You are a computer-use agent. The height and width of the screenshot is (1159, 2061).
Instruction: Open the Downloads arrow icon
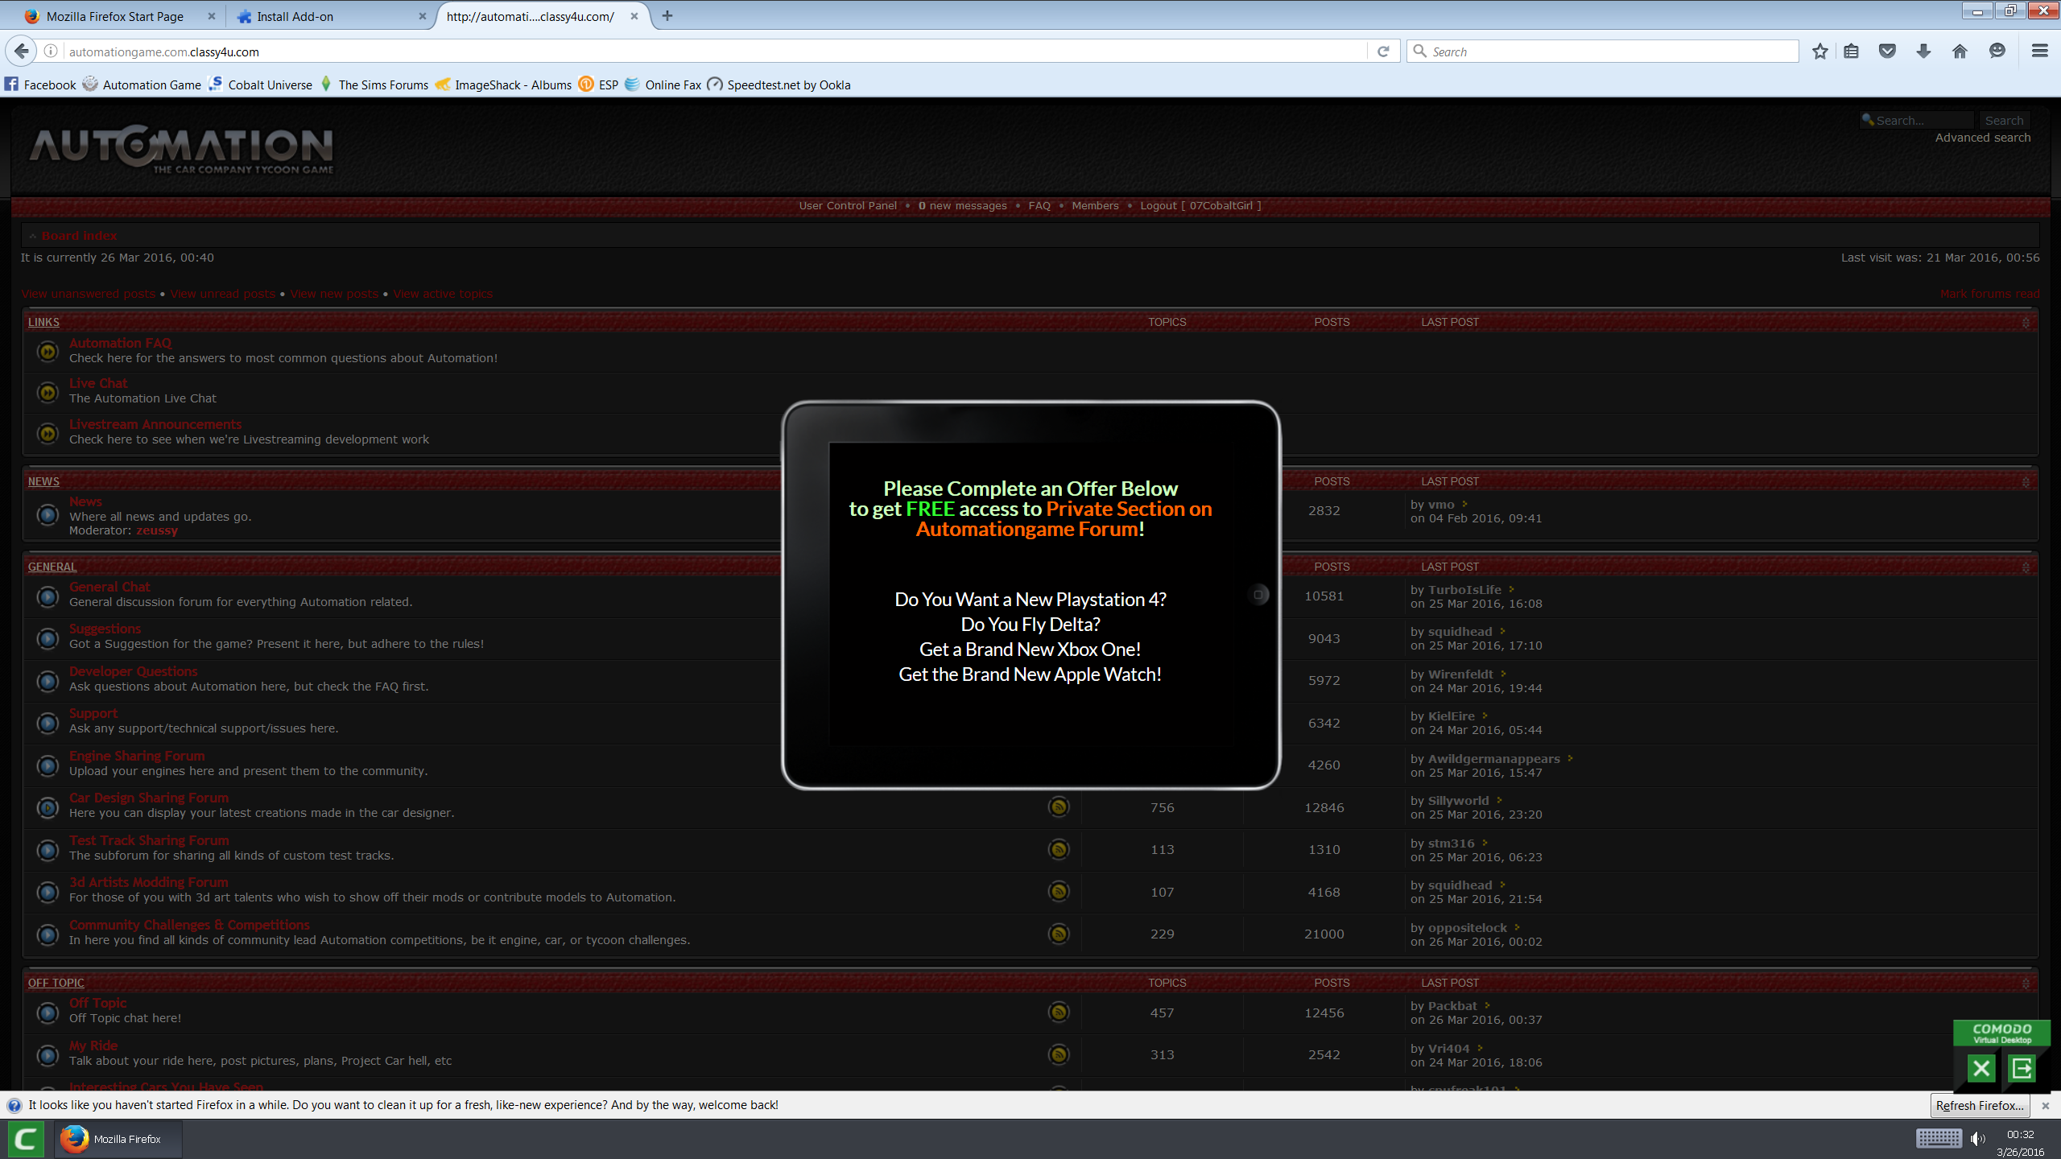pyautogui.click(x=1923, y=52)
